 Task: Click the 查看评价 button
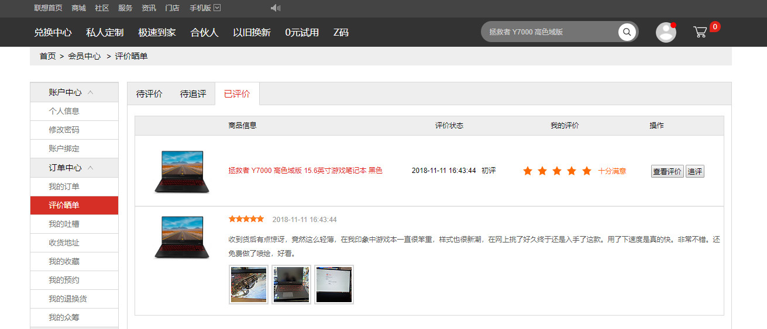(x=667, y=171)
